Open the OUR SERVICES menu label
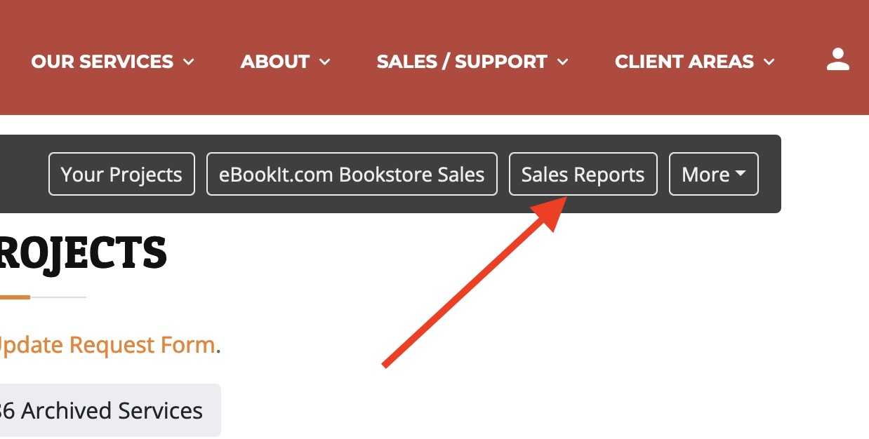Viewport: 869px width, 439px height. pos(102,62)
